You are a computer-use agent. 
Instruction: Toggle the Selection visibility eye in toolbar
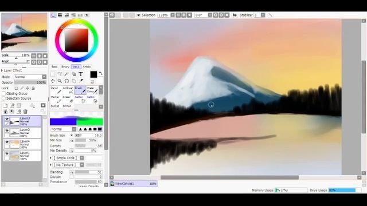click(138, 15)
